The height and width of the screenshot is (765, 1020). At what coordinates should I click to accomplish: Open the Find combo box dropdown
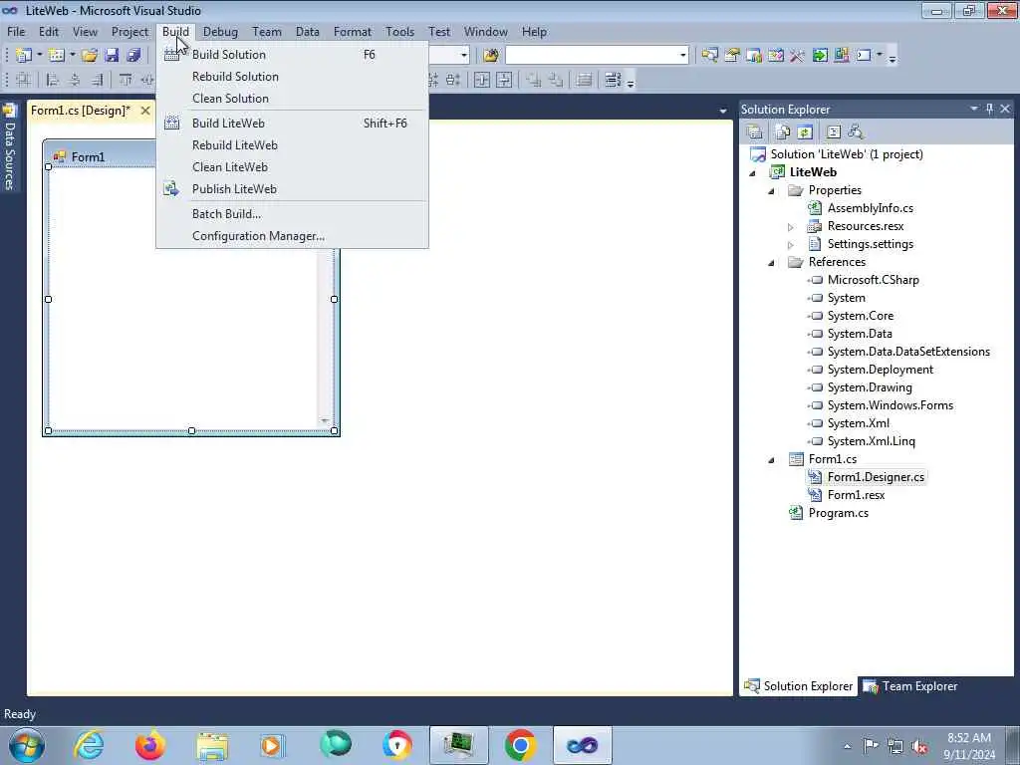click(x=682, y=56)
